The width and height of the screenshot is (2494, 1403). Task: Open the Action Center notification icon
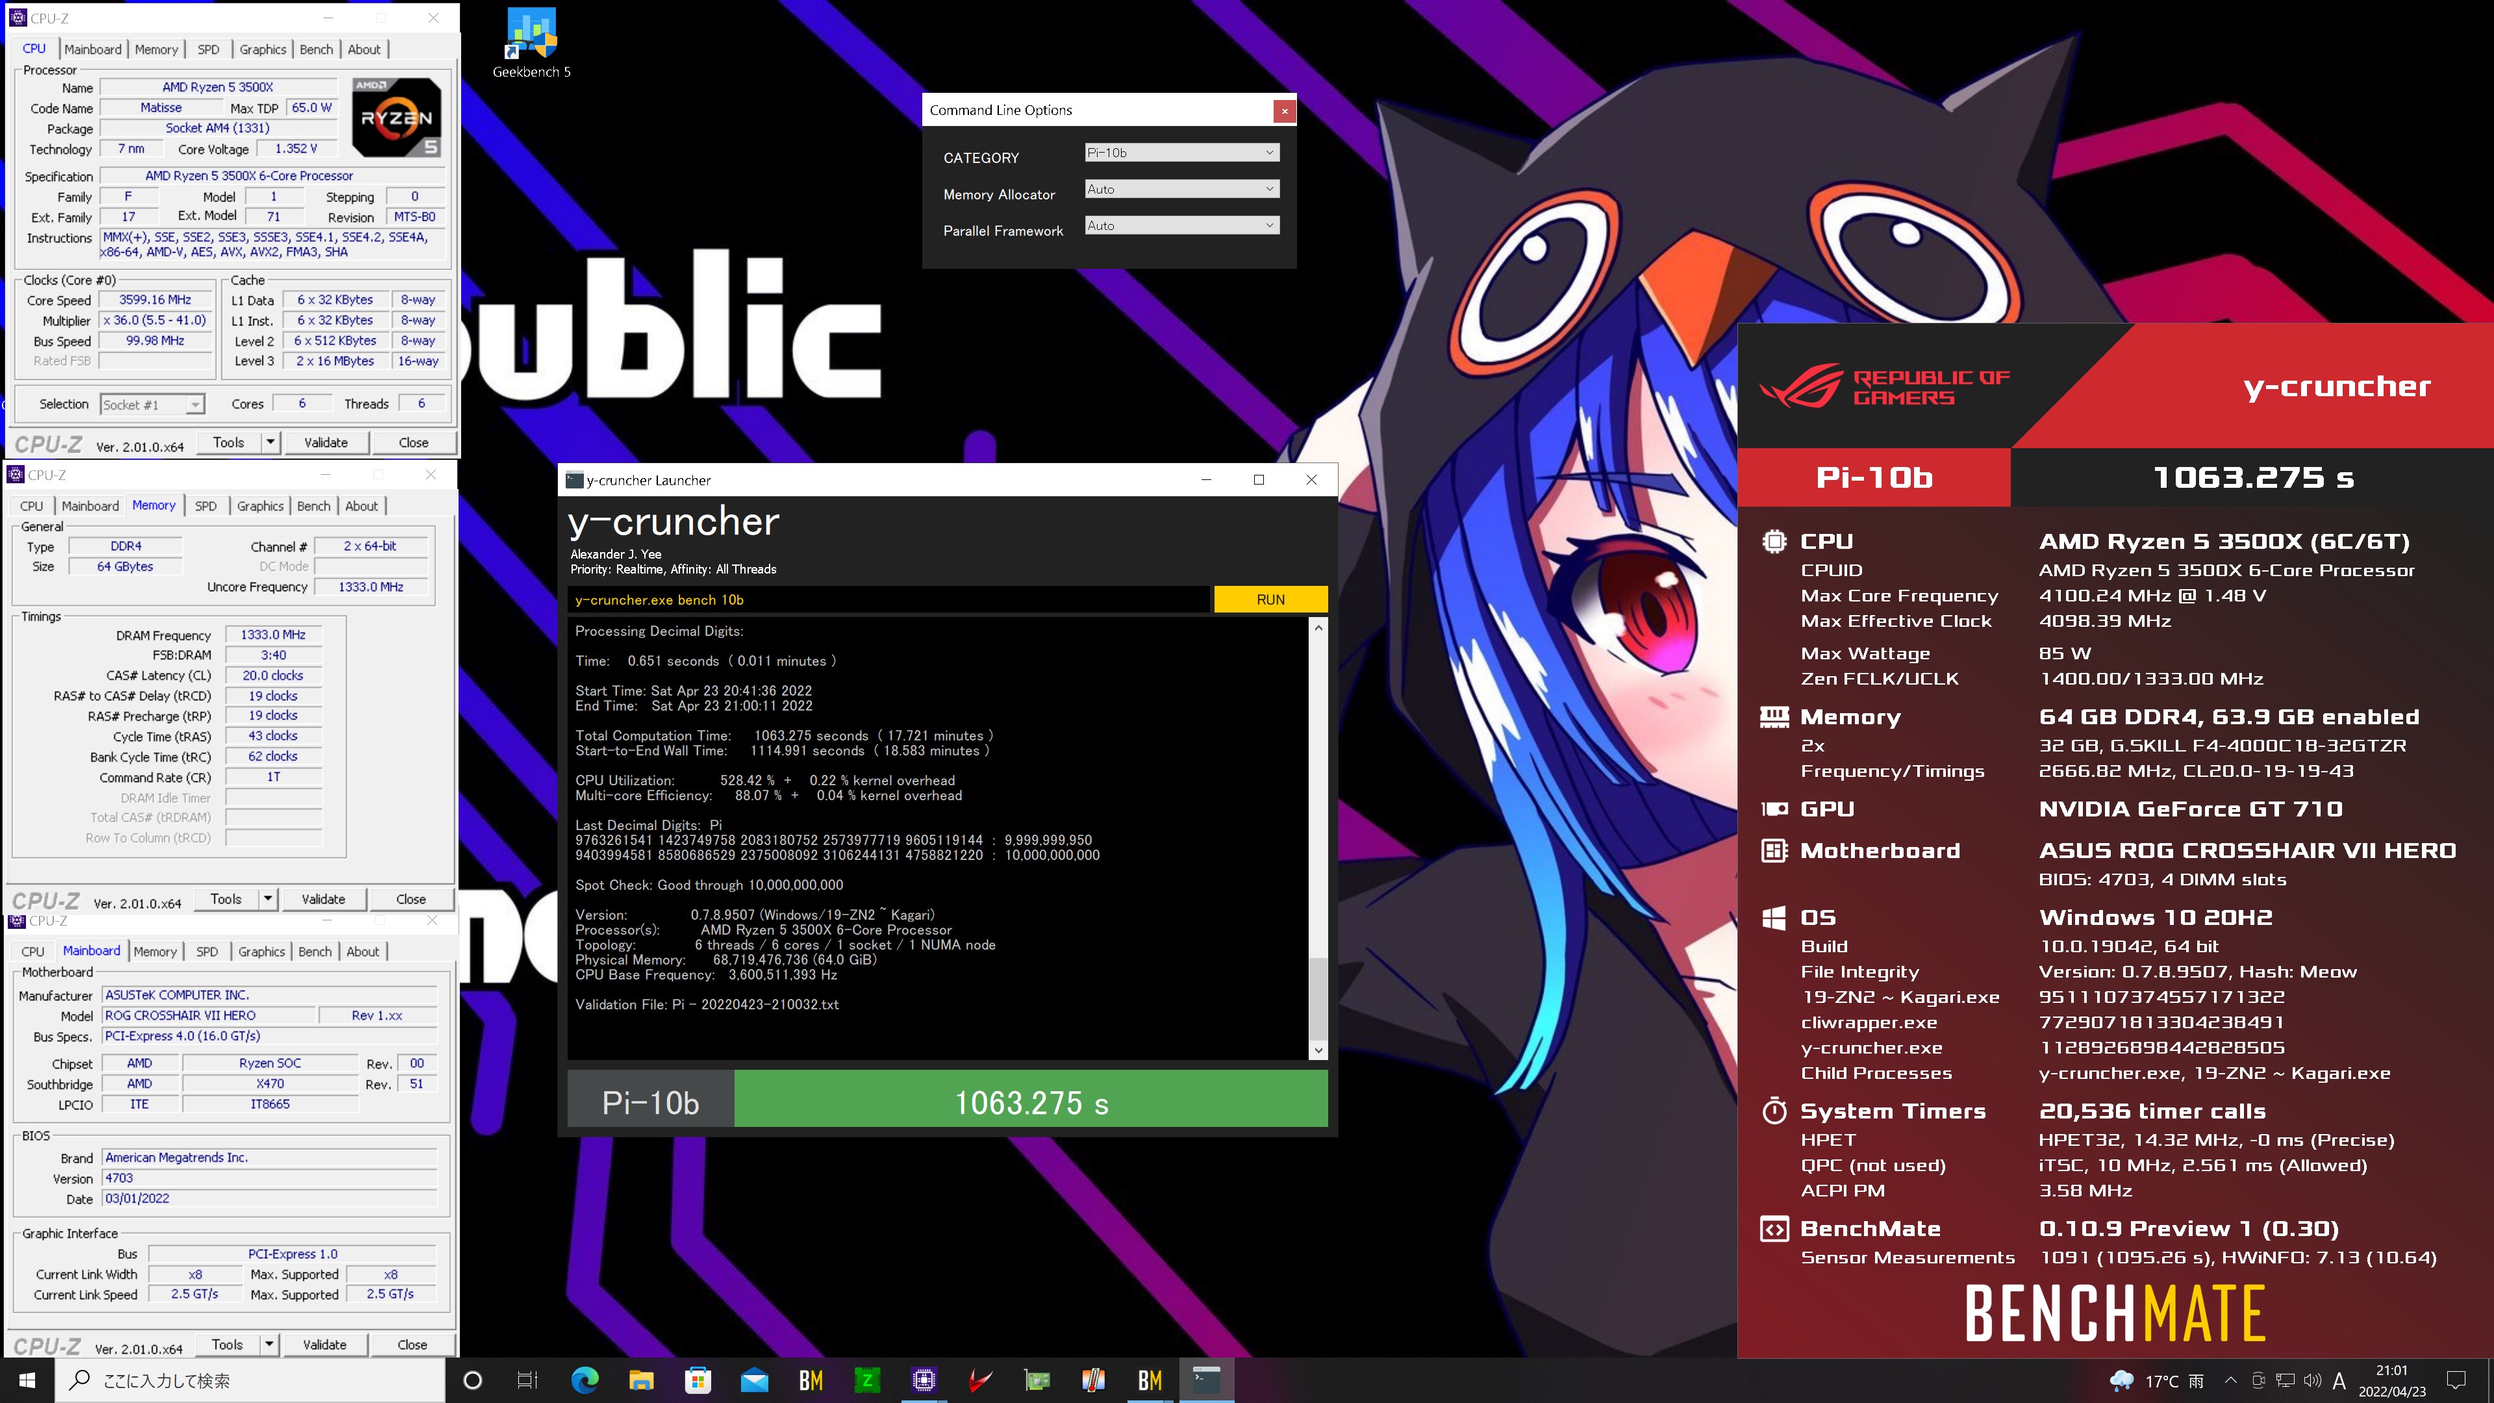2456,1381
